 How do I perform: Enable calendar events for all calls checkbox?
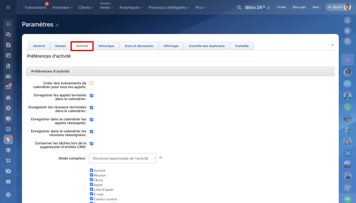pos(92,83)
